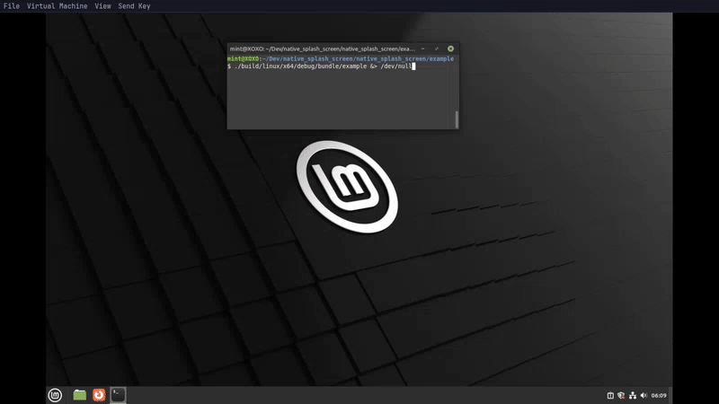Screen dimensions: 719x404
Task: Click the mint@XOXO prompt text
Action: [x=243, y=58]
